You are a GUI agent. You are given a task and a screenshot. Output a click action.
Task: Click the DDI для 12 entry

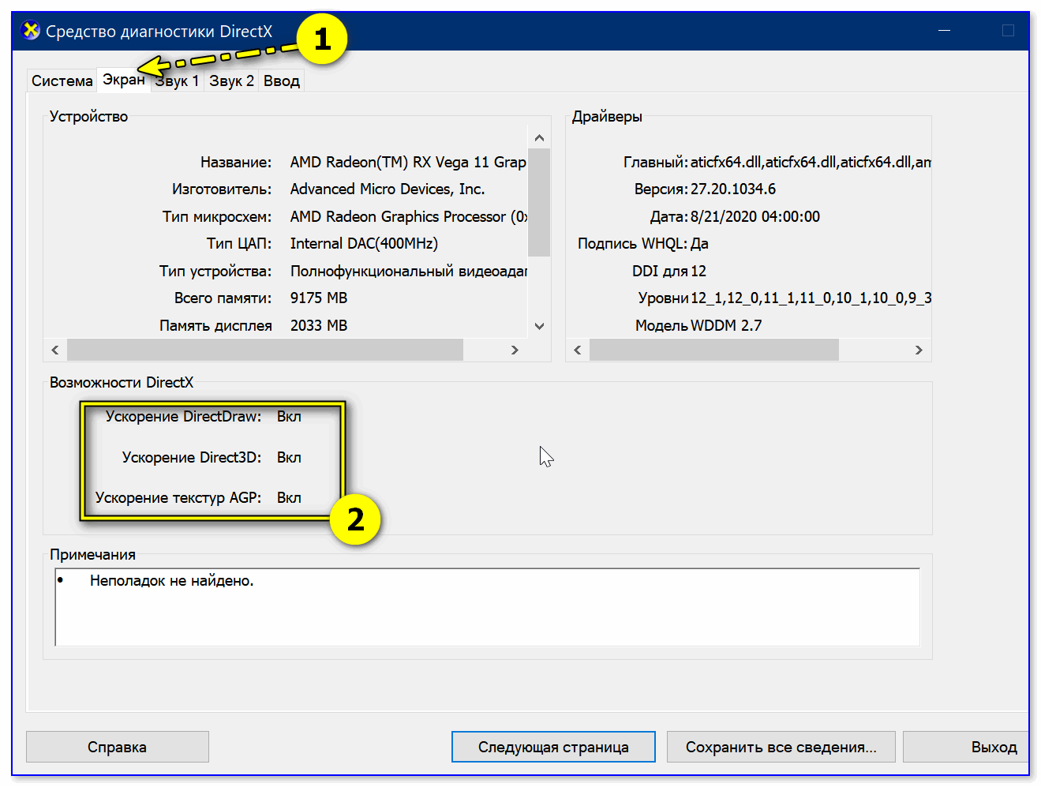click(x=669, y=271)
